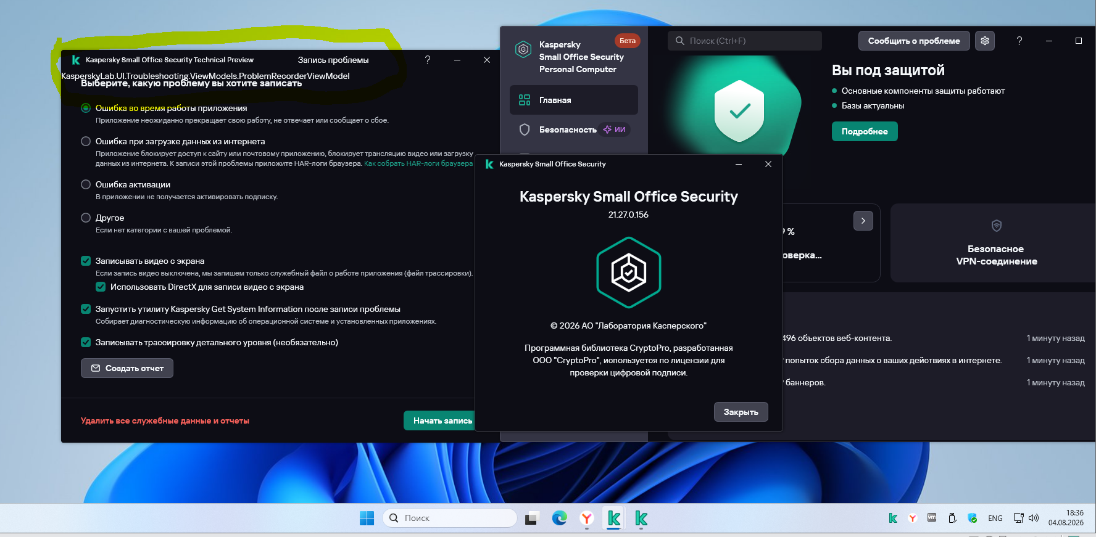Launch Microsoft Edge from the taskbar

pyautogui.click(x=560, y=519)
